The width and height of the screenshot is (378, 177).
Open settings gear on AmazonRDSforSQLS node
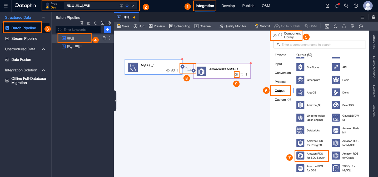pyautogui.click(x=236, y=75)
